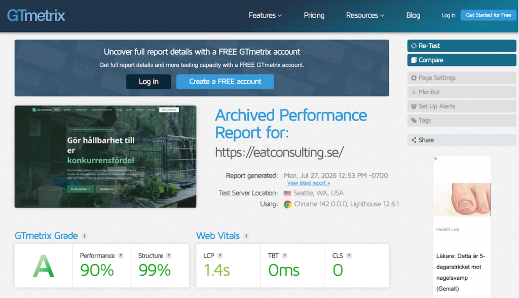519x298 pixels.
Task: Click the Tags label icon
Action: (x=414, y=121)
